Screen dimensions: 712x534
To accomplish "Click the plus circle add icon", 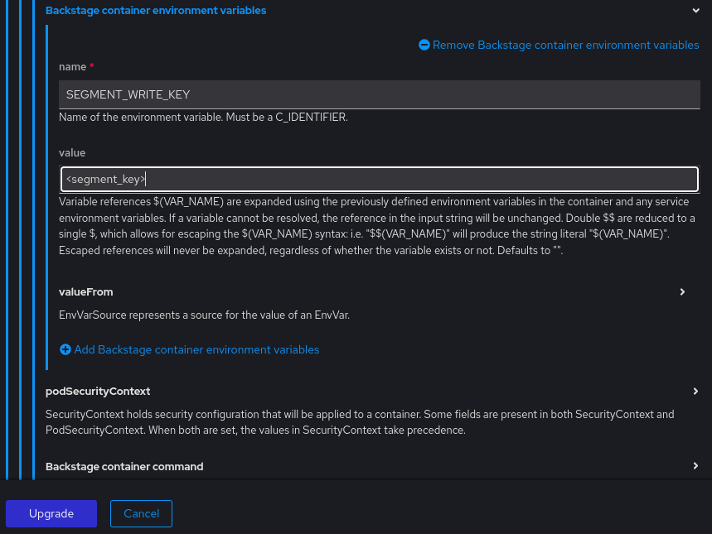I will pos(65,349).
